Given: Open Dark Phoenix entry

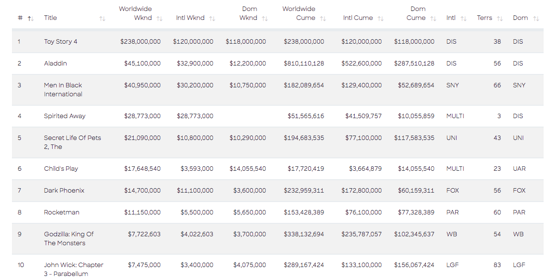Looking at the screenshot, I should [64, 191].
